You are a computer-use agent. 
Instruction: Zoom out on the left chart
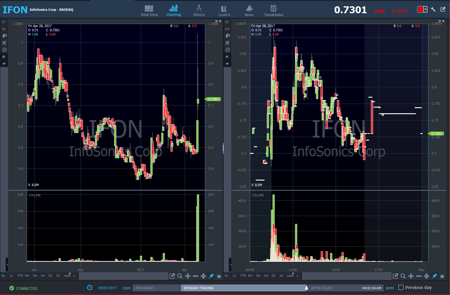click(196, 276)
